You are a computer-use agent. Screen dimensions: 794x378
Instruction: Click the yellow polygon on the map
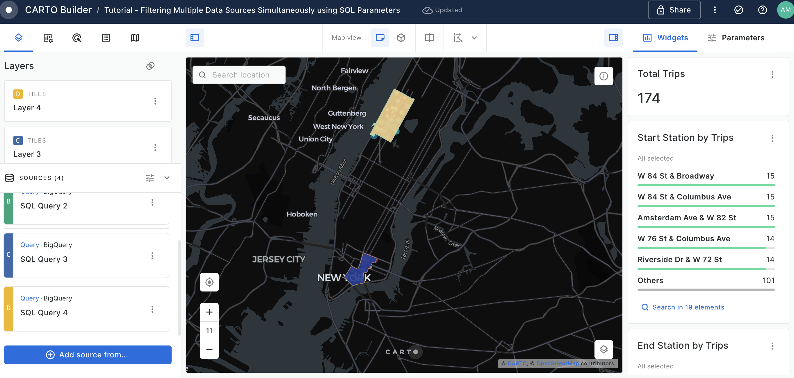click(x=392, y=115)
